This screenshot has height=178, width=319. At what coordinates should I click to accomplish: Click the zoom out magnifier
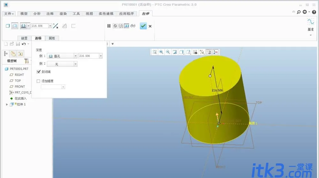click(168, 52)
